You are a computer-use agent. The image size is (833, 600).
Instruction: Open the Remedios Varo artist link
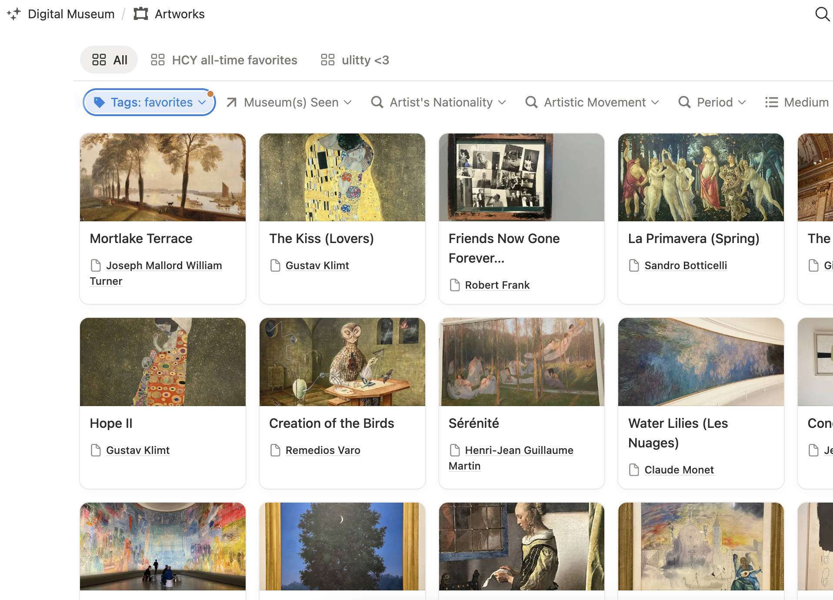point(323,450)
